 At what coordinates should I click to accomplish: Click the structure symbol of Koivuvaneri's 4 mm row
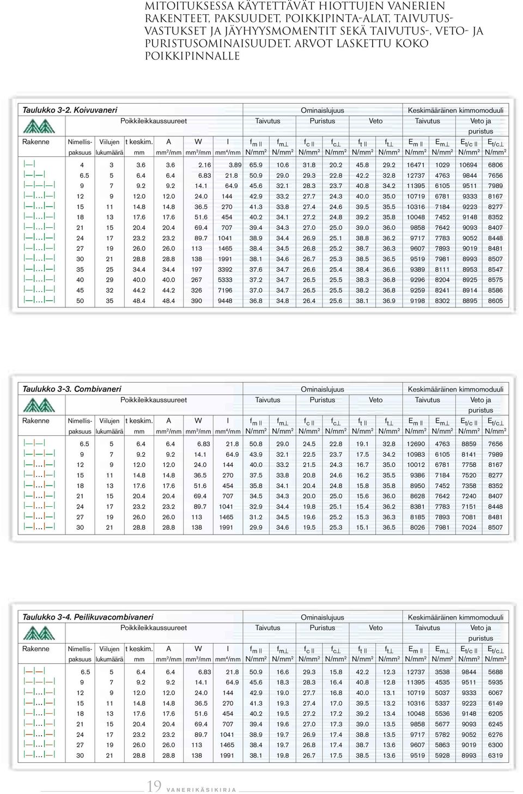pos(29,165)
